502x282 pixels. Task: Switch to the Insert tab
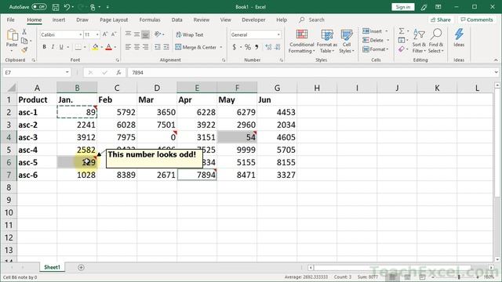(x=59, y=20)
